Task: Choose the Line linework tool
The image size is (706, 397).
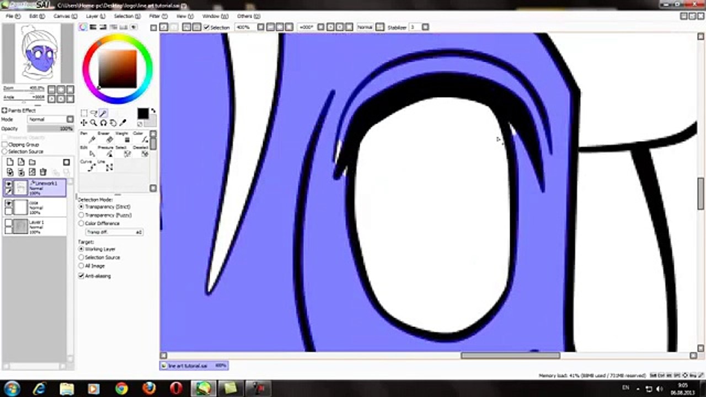Action: pyautogui.click(x=106, y=165)
